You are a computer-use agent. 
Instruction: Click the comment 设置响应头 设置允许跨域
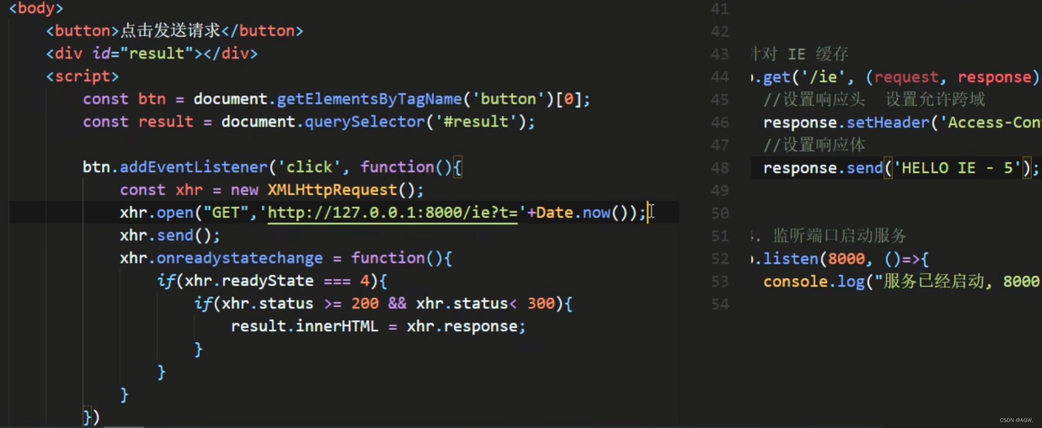(874, 99)
